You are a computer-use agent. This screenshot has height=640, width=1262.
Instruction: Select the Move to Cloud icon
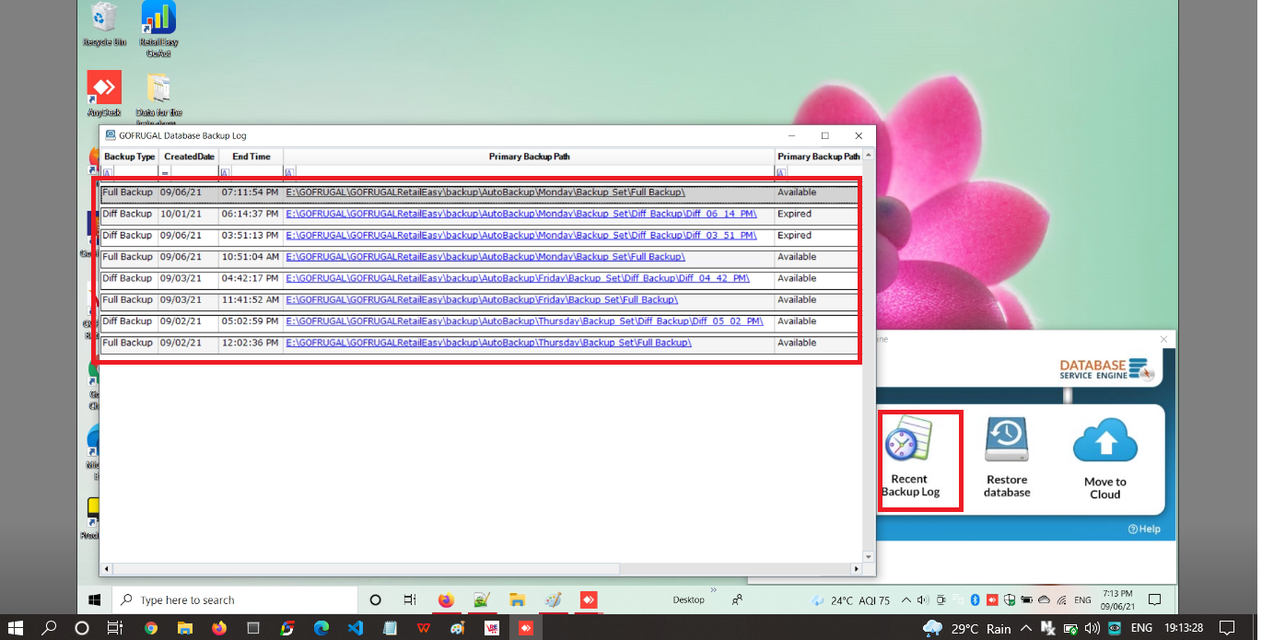click(1105, 460)
